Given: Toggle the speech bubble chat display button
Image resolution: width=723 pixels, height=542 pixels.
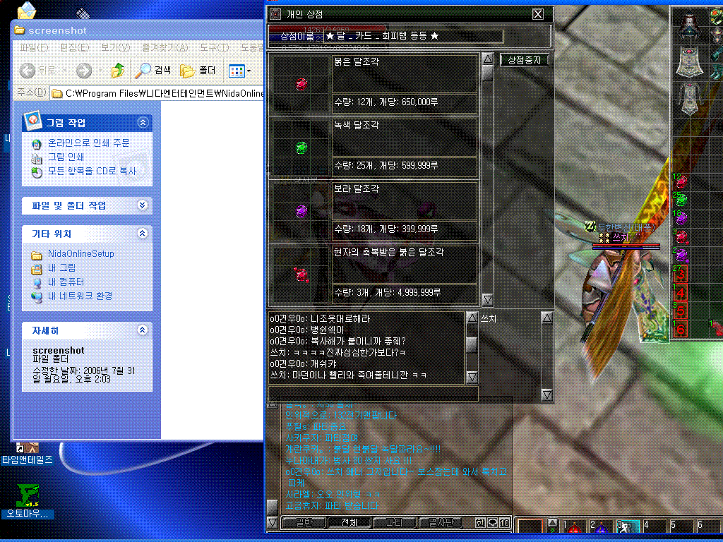Looking at the screenshot, I should [x=493, y=523].
